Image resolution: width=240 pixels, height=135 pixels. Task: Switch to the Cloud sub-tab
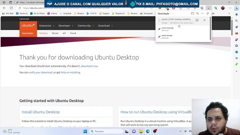(x=73, y=33)
